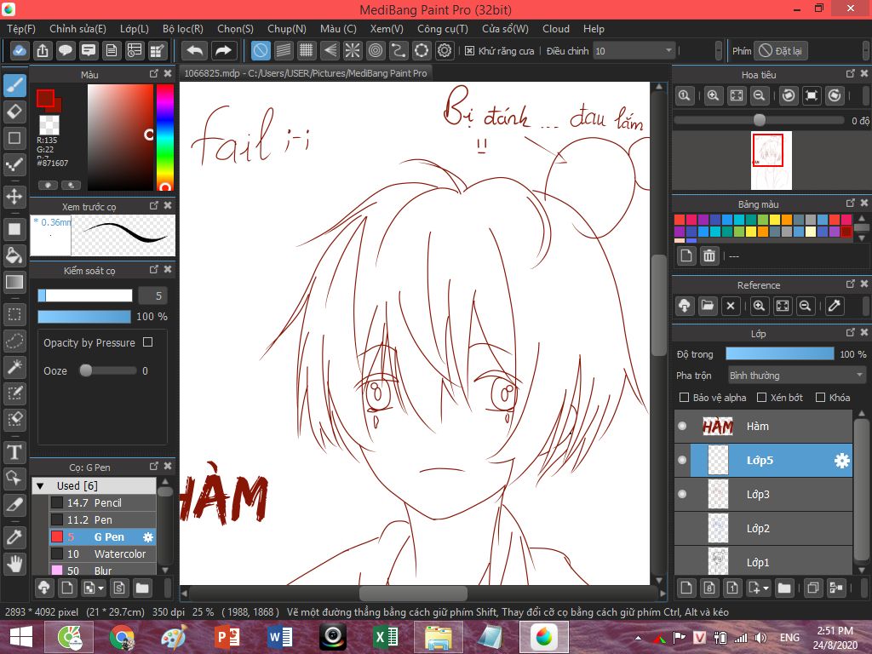Collapse the Used [6] brush group

(x=40, y=486)
